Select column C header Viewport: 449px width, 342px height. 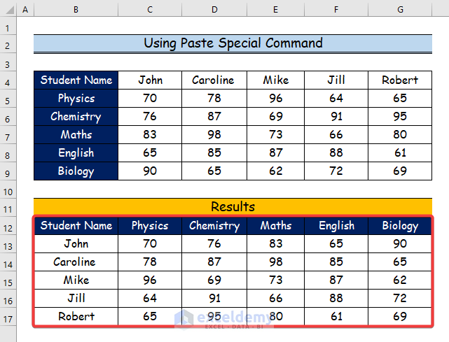pyautogui.click(x=150, y=9)
